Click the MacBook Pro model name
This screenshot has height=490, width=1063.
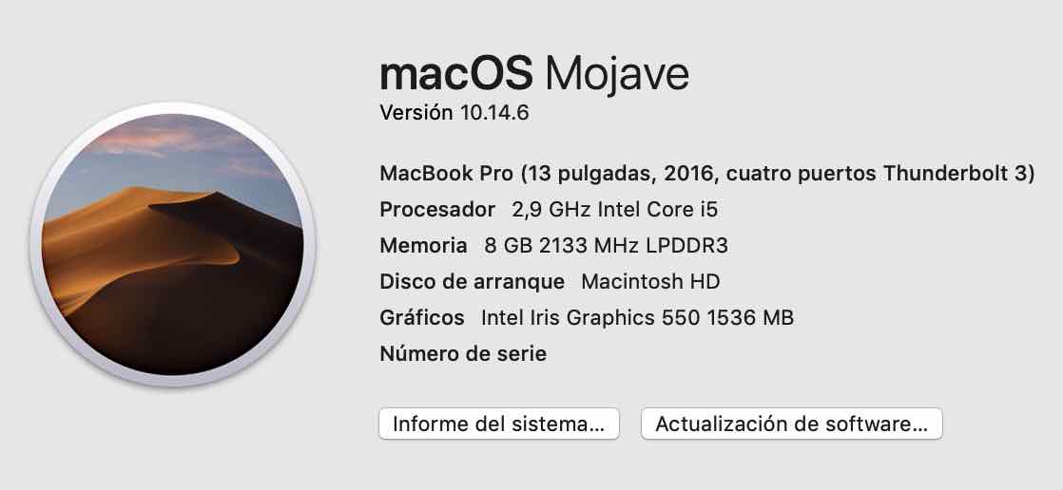click(x=446, y=173)
